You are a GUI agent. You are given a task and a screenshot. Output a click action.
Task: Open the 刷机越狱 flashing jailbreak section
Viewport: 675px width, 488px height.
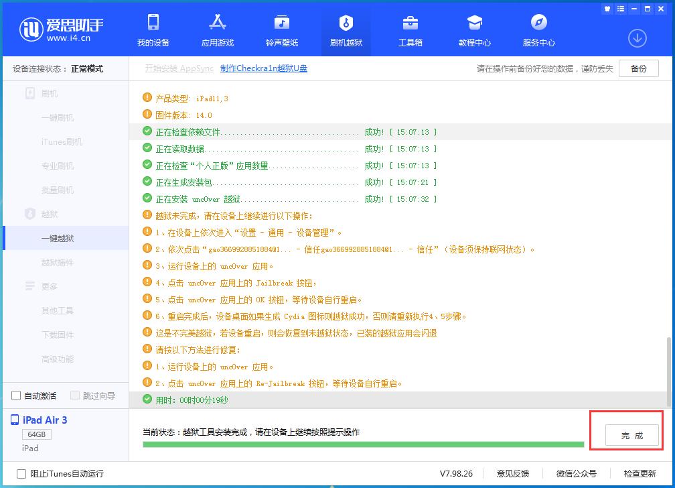[x=346, y=31]
